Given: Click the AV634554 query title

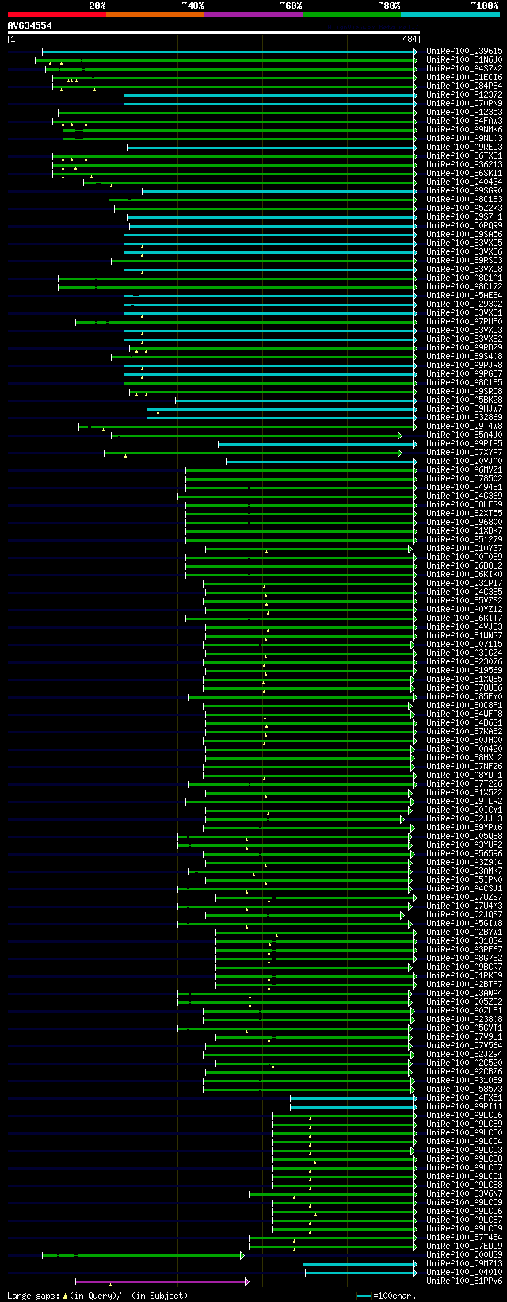Looking at the screenshot, I should tap(30, 25).
